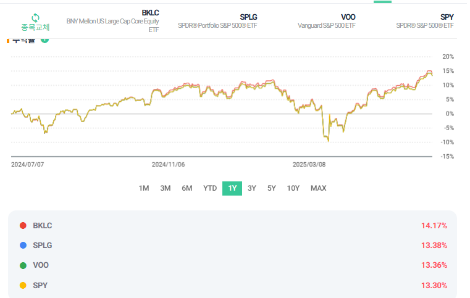Select the SPLG ticker header

(248, 17)
